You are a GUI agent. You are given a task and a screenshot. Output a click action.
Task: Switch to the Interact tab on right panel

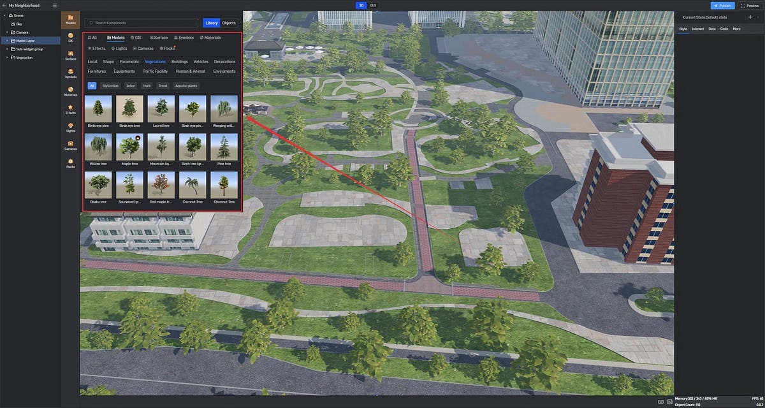coord(698,29)
